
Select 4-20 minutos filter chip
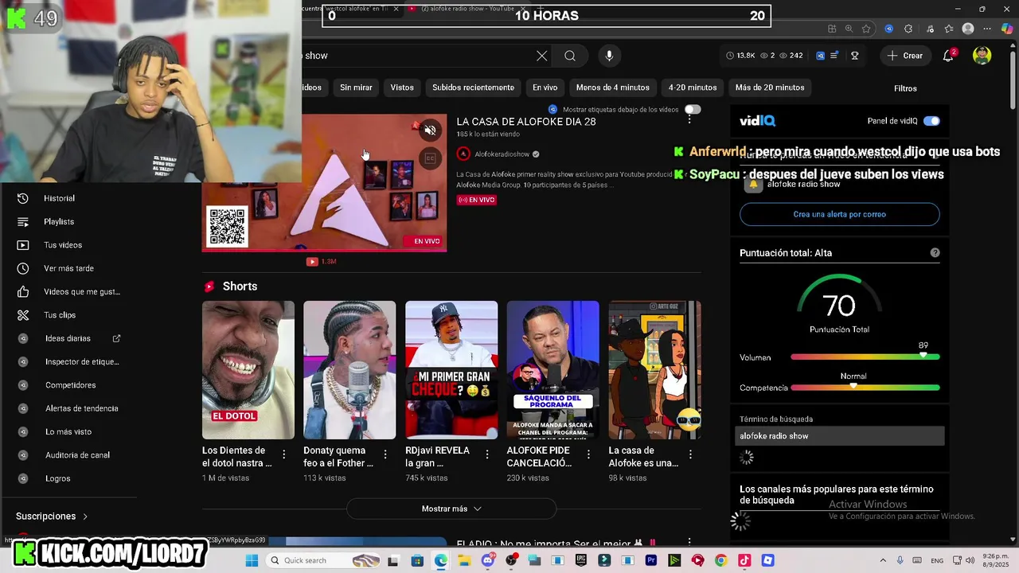[x=693, y=88]
